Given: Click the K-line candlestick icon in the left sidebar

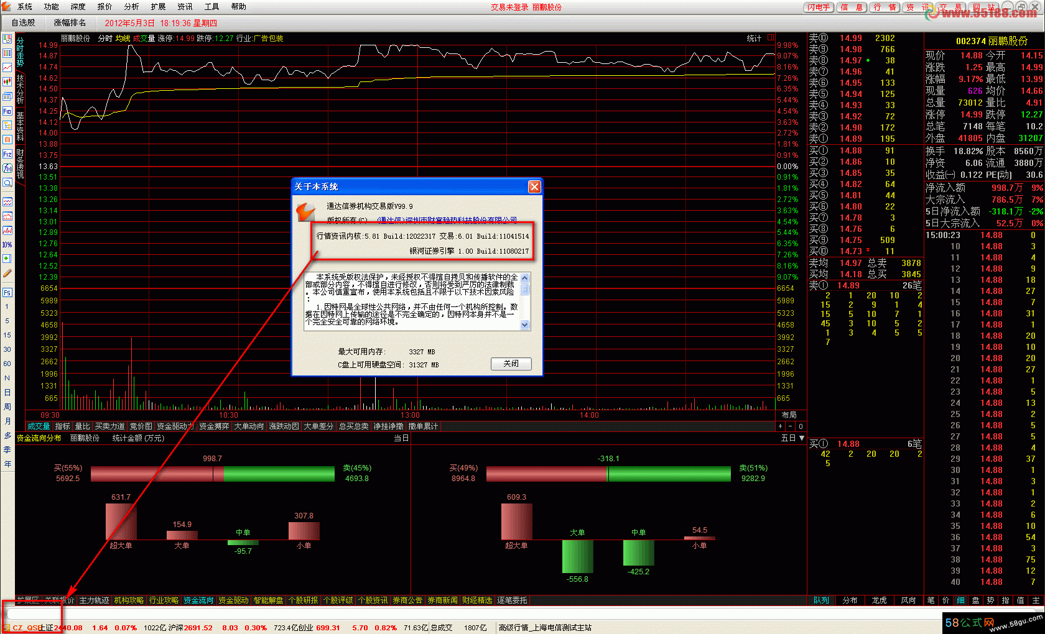Looking at the screenshot, I should [x=7, y=81].
